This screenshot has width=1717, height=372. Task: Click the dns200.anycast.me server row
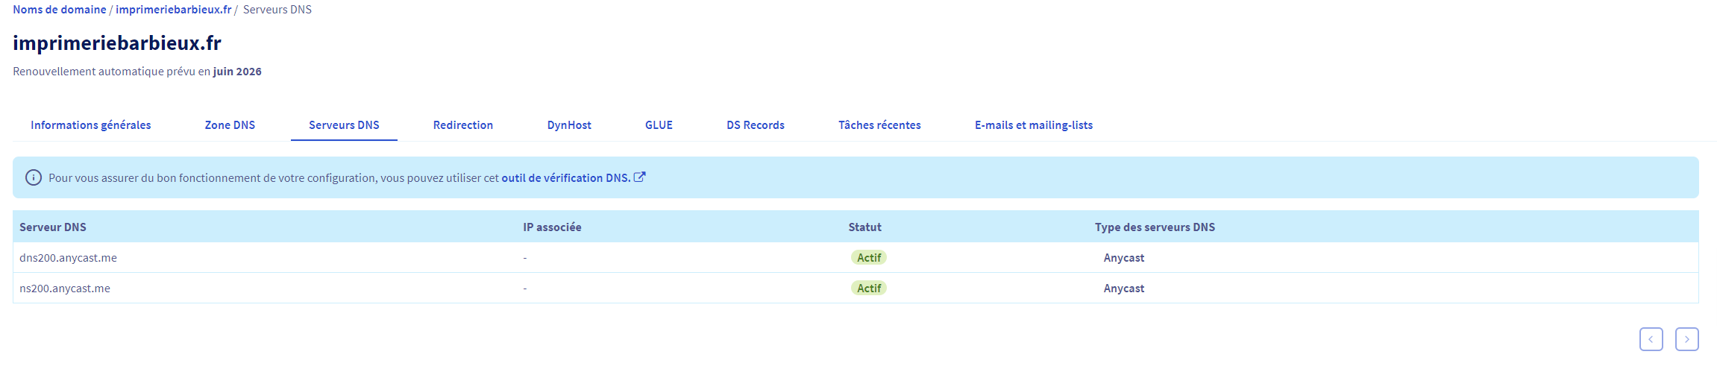click(x=68, y=258)
